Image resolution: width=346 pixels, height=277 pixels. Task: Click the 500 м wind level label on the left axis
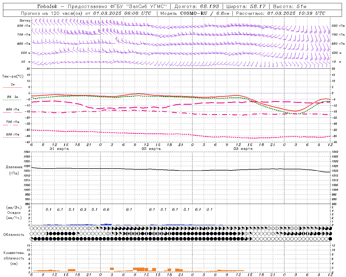[26, 53]
